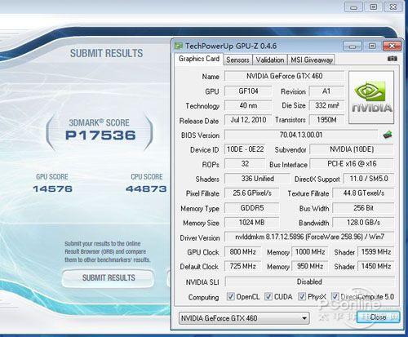The height and width of the screenshot is (337, 408).
Task: Click the 3DMark score P17536
Action: click(x=100, y=135)
